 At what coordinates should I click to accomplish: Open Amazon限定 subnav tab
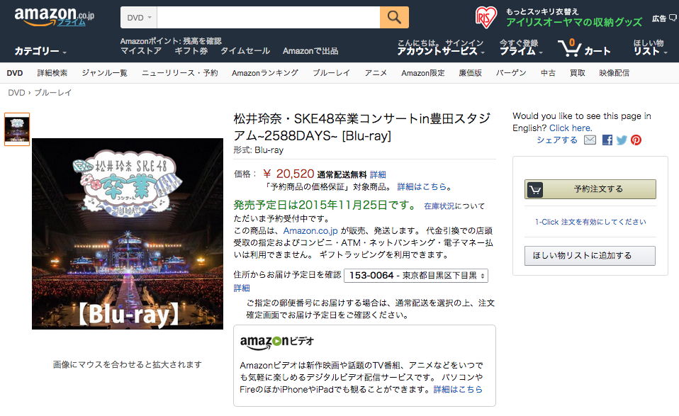tap(422, 73)
